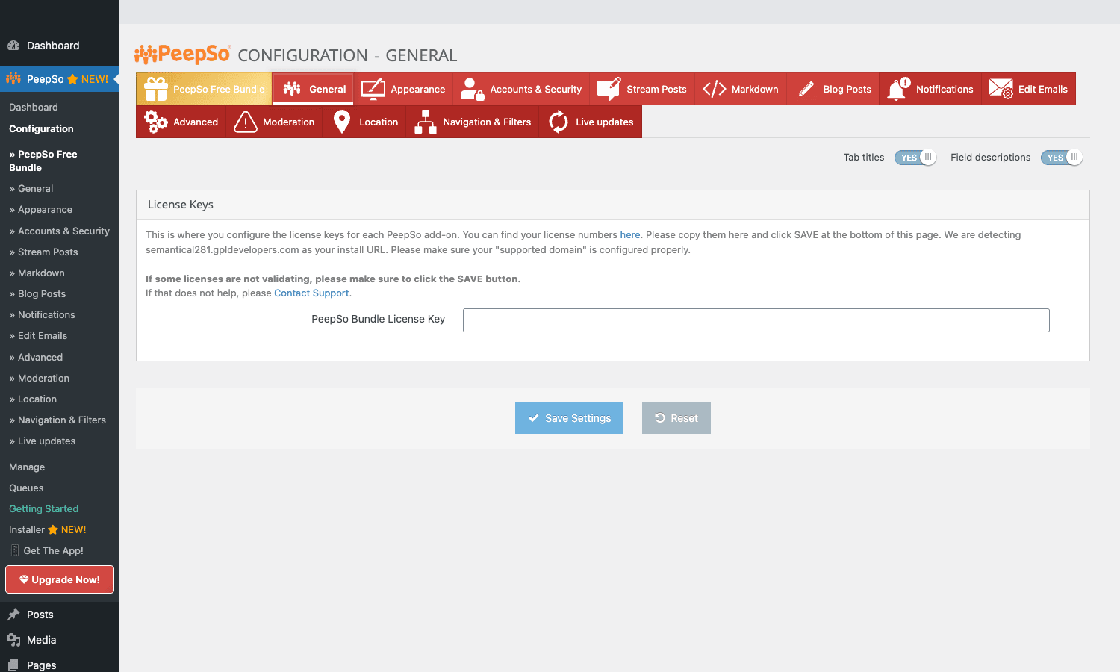Click the Notifications bell icon
Screen dimensions: 1120x672
[x=898, y=89]
